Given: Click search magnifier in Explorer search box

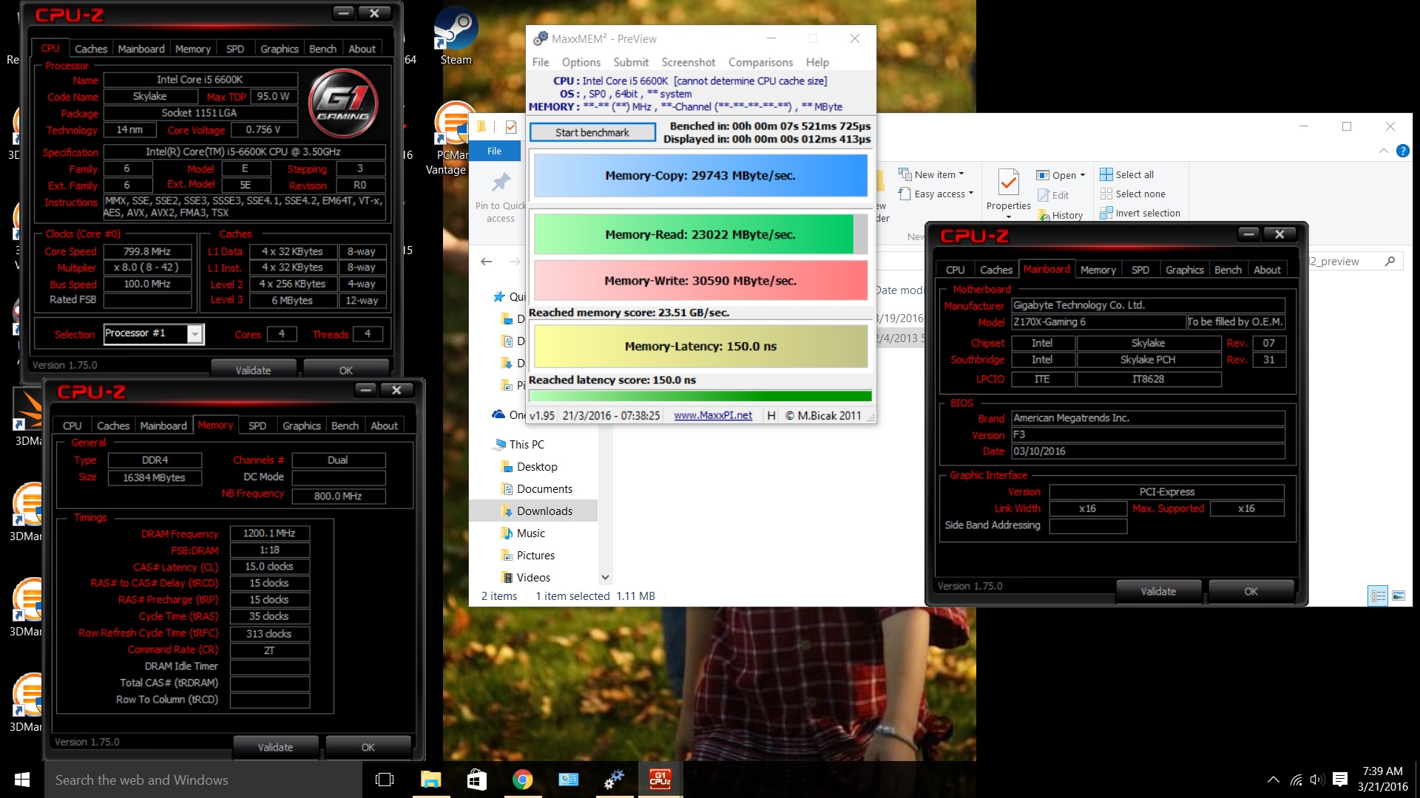Looking at the screenshot, I should point(1390,261).
